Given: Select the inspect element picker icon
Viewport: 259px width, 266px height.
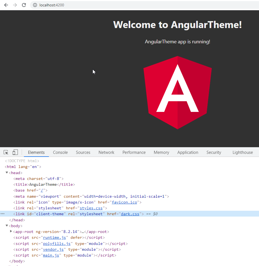Looking at the screenshot, I should coord(6,152).
